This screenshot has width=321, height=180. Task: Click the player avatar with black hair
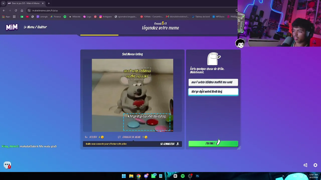240,43
